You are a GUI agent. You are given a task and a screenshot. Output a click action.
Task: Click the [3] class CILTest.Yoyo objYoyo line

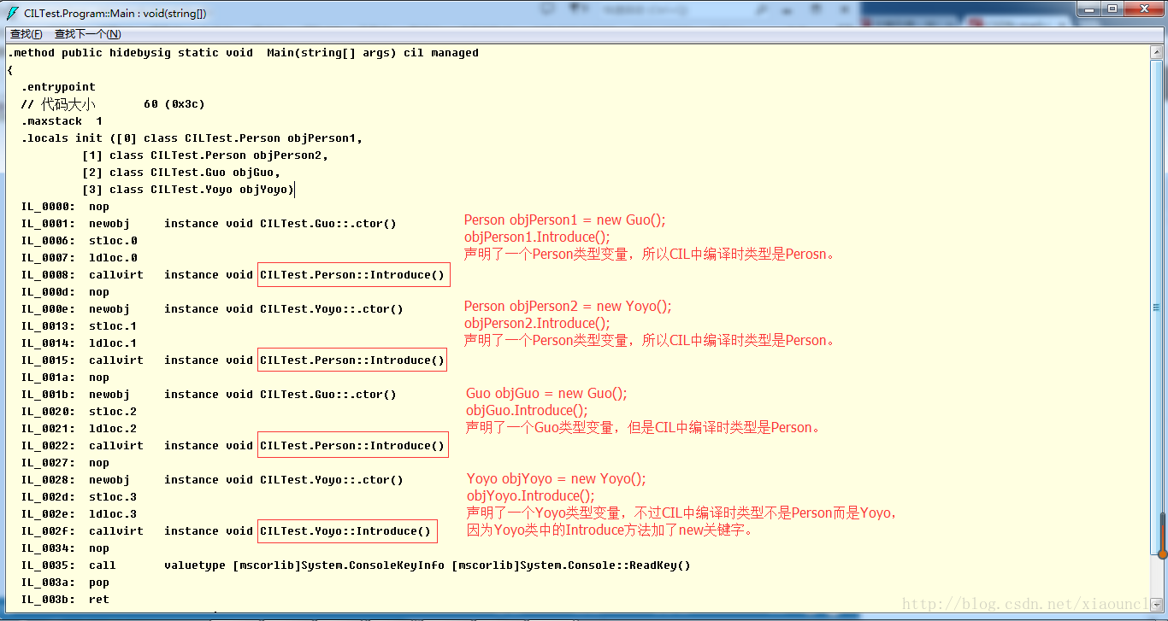[188, 190]
